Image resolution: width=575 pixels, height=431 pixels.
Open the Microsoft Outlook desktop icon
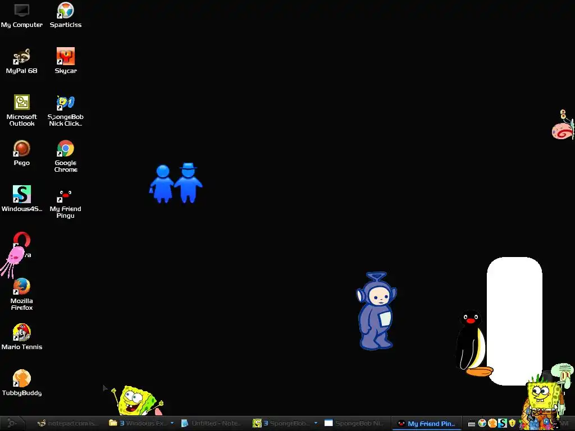click(x=22, y=111)
